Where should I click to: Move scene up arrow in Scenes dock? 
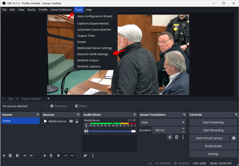[25, 156]
